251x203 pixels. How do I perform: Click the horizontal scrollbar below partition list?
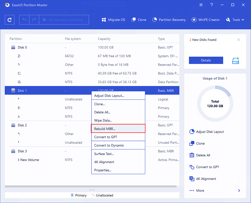tap(91, 186)
